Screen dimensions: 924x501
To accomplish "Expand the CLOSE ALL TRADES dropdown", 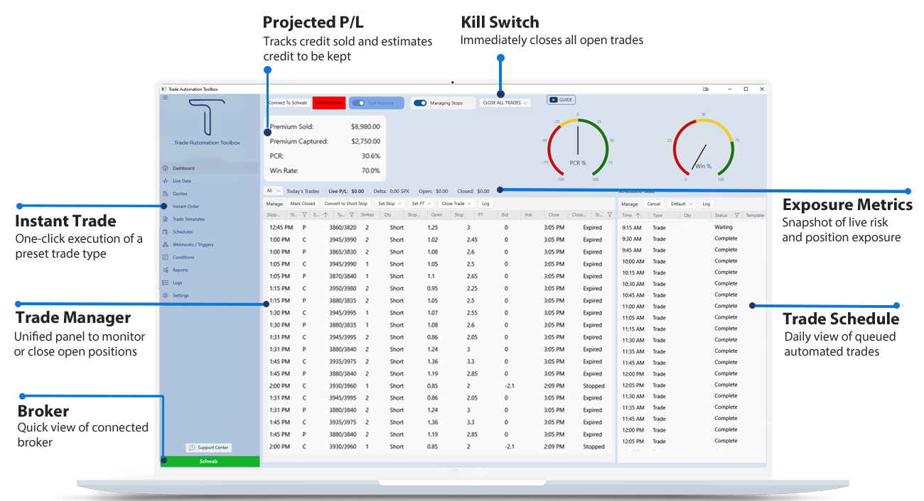I will [x=505, y=103].
